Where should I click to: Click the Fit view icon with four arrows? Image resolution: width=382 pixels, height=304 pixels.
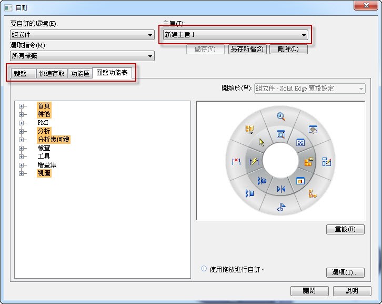point(300,142)
